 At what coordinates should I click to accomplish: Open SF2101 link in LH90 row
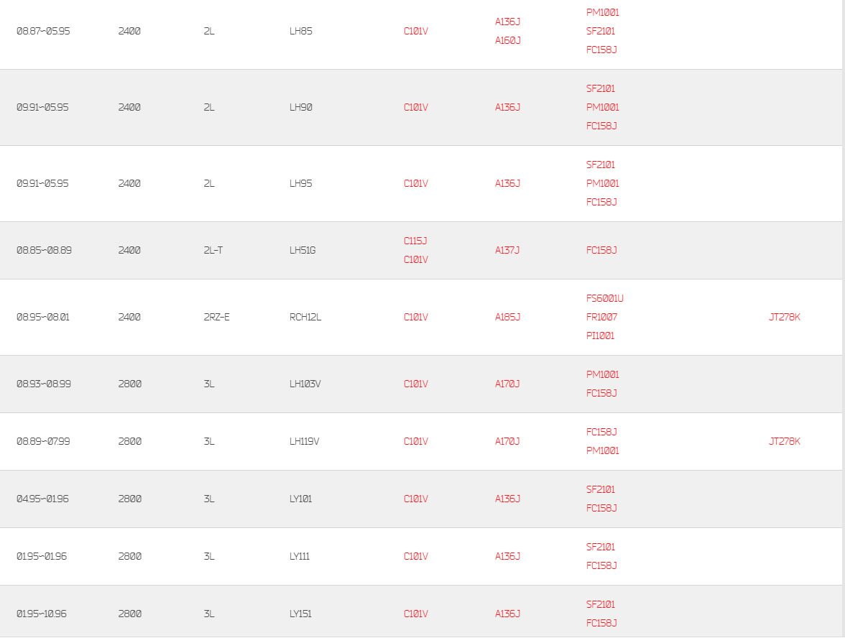(x=601, y=88)
